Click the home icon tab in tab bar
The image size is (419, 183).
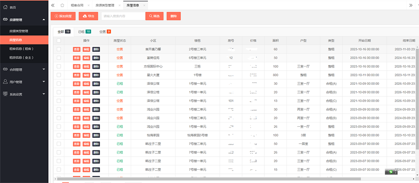tap(62, 5)
